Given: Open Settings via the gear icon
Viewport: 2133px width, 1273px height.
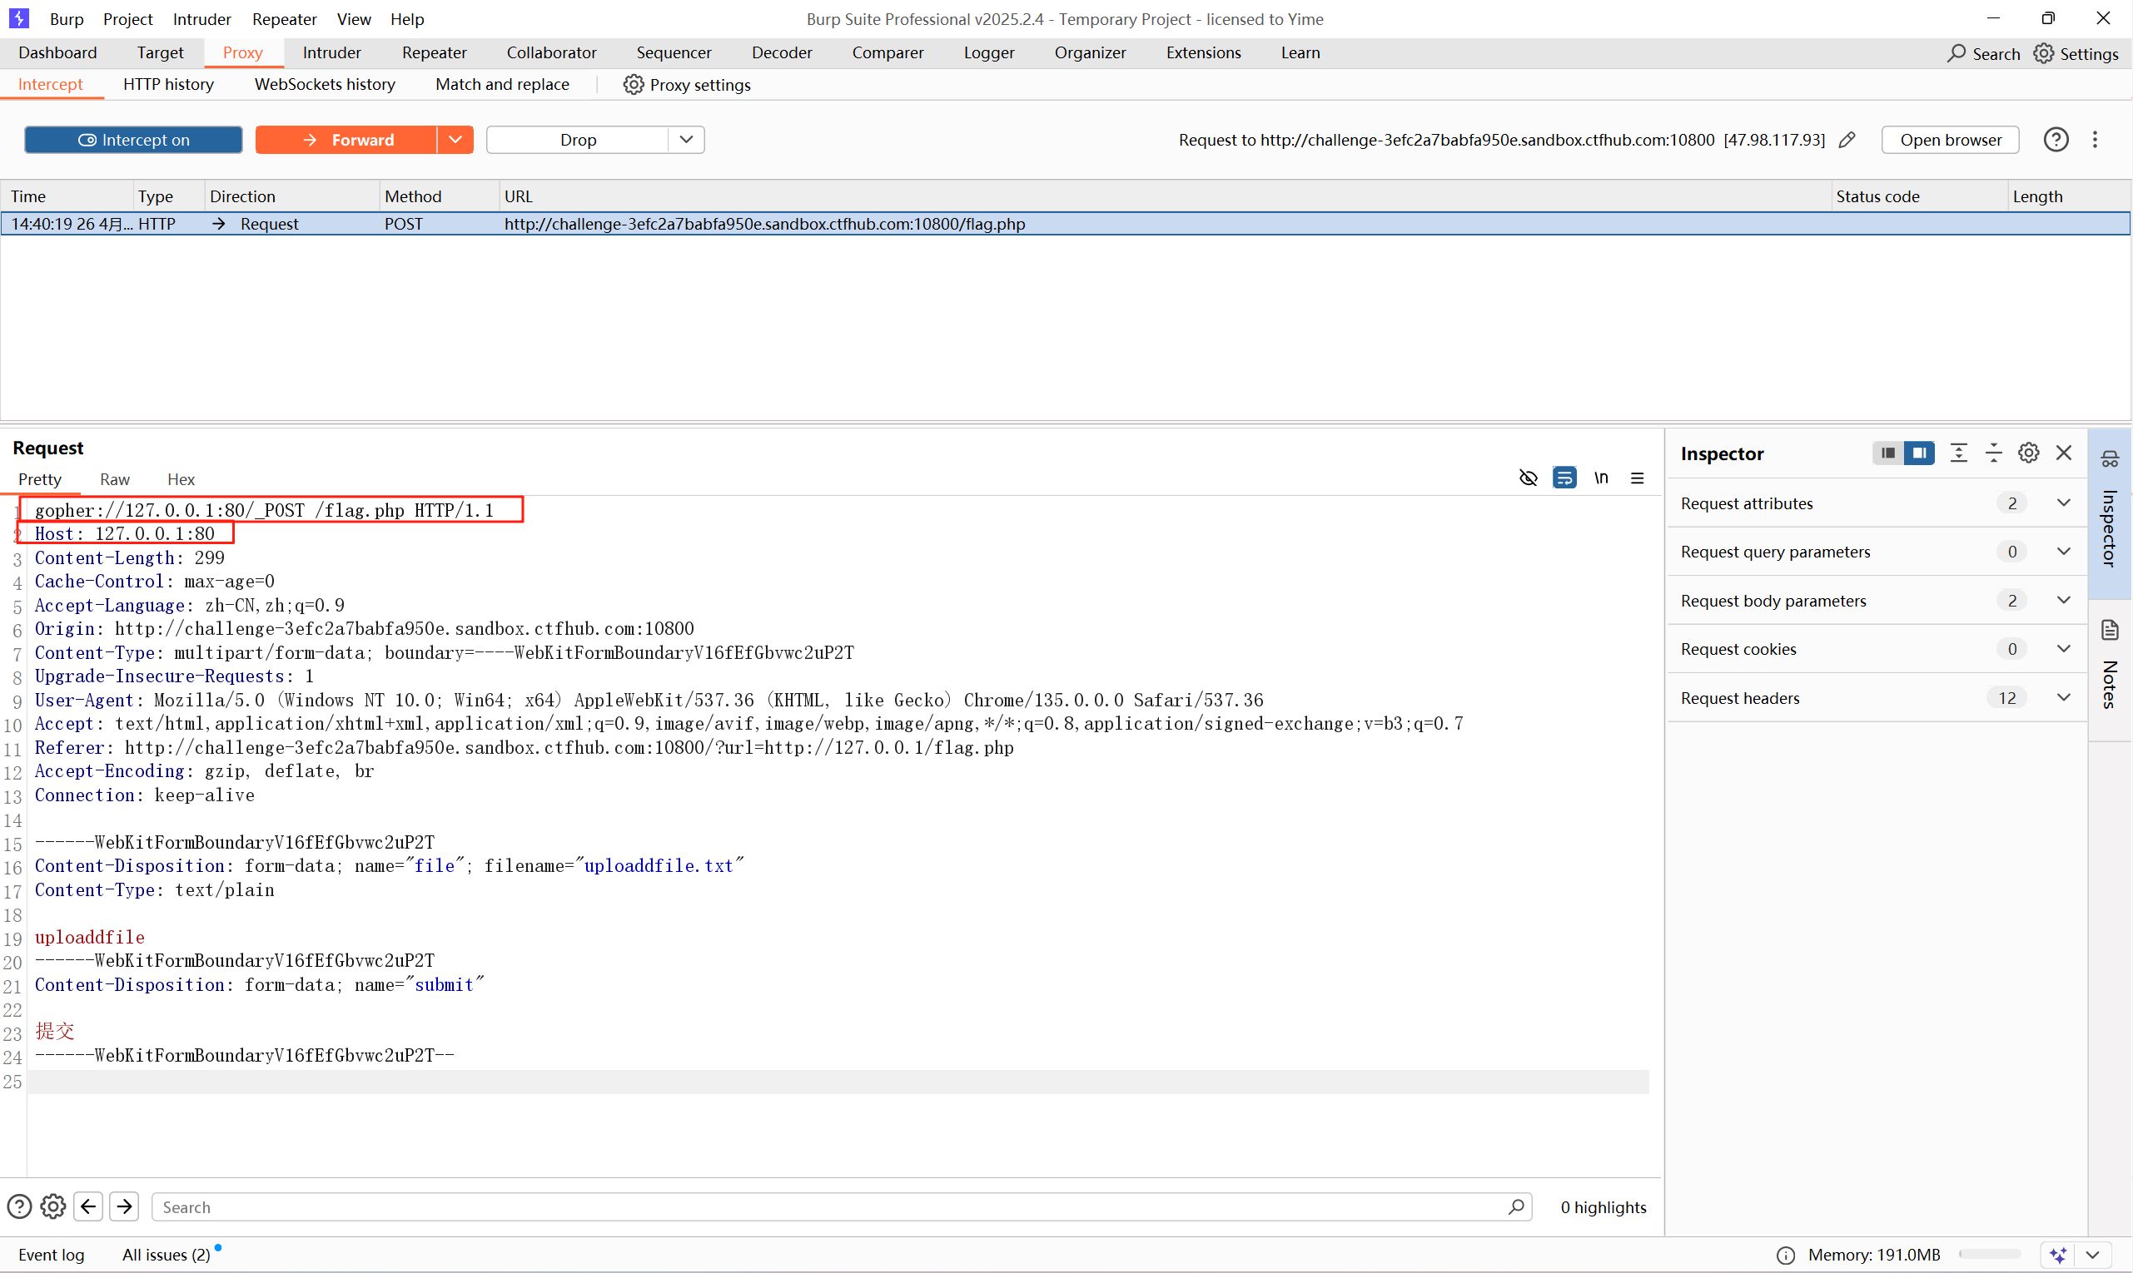Looking at the screenshot, I should [2044, 53].
